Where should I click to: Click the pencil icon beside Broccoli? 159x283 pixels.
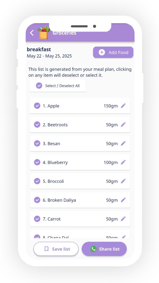click(x=123, y=181)
